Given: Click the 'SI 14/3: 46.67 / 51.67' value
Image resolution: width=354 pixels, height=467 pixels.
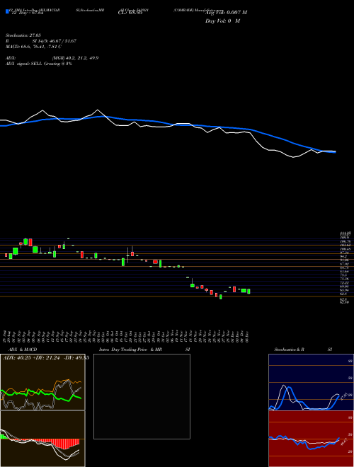Looking at the screenshot, I should 55,41.
